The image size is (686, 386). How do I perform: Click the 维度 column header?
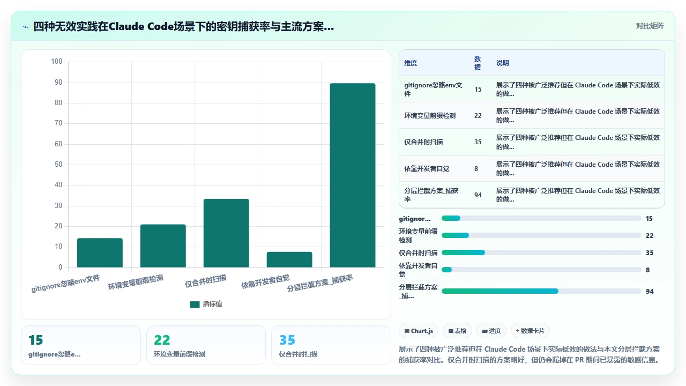point(411,63)
